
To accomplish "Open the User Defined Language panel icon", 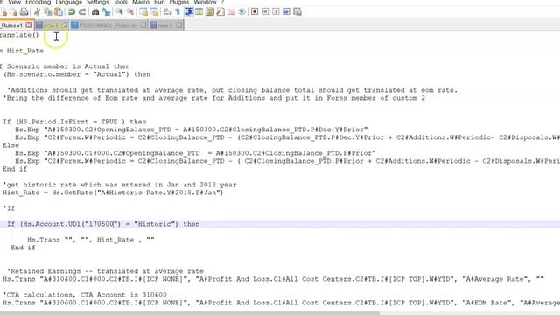I will [x=199, y=11].
